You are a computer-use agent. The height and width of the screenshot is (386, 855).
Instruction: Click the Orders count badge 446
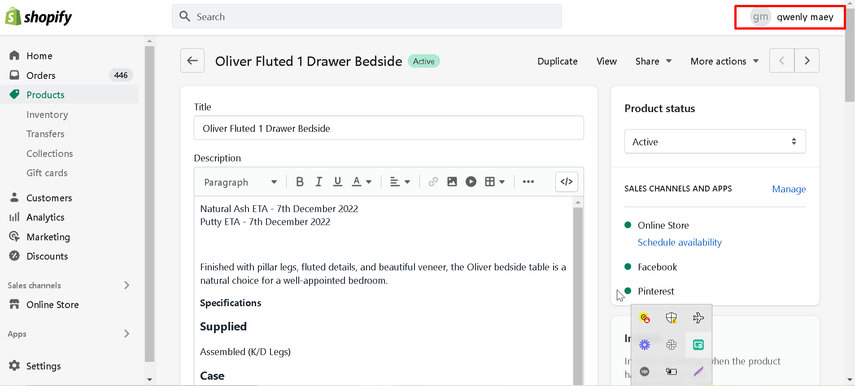(x=121, y=75)
